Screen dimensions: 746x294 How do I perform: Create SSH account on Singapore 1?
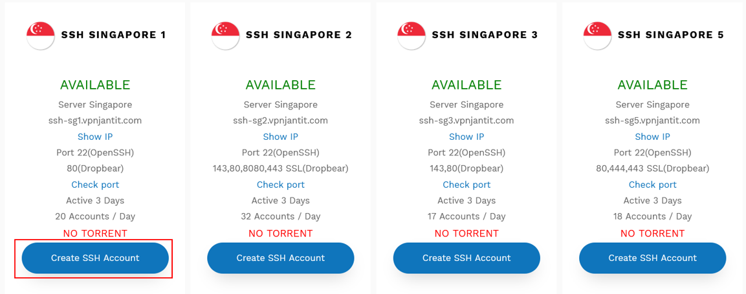click(x=95, y=258)
